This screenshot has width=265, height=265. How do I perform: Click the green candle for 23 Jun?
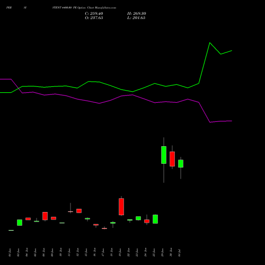tap(138, 218)
